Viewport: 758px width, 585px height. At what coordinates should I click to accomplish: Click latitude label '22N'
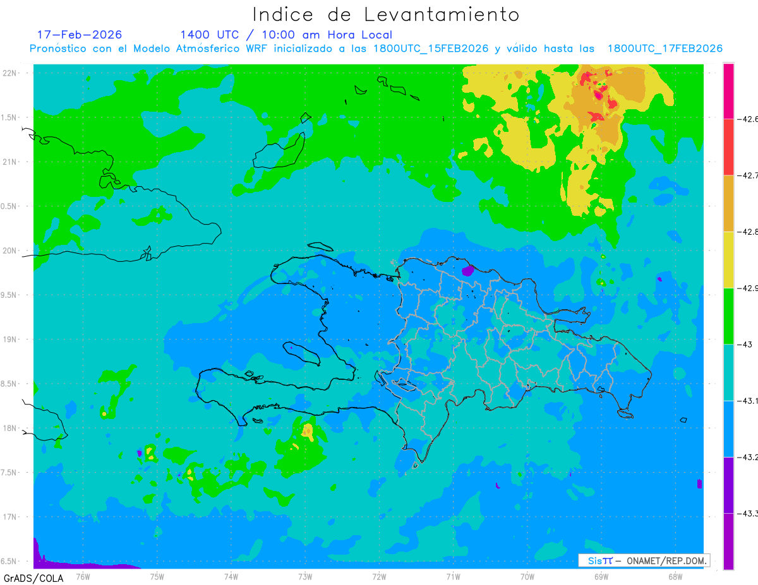coord(11,73)
